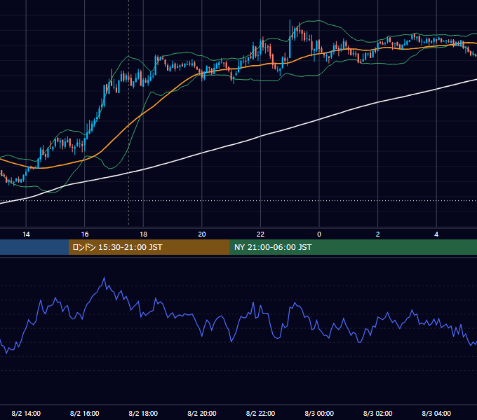477x420 pixels.
Task: Click the 8/3 04:00 date label
Action: [436, 413]
